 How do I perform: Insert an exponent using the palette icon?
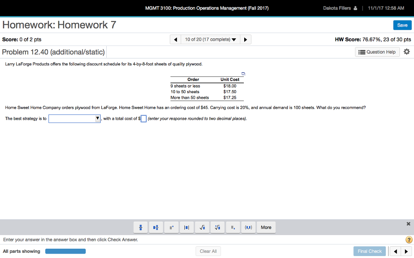(x=171, y=227)
